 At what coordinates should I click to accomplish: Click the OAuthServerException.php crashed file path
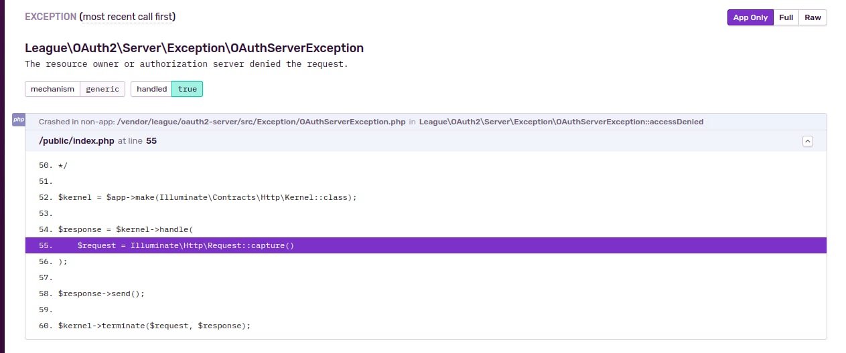click(261, 122)
